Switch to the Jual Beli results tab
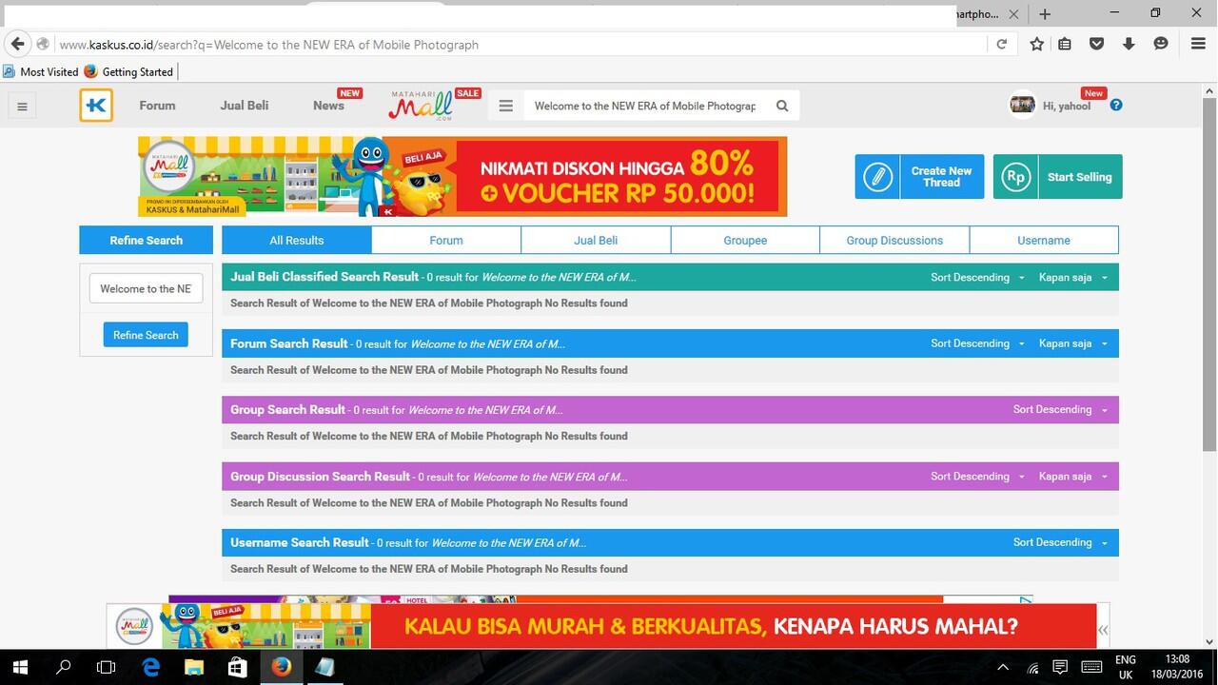 596,240
